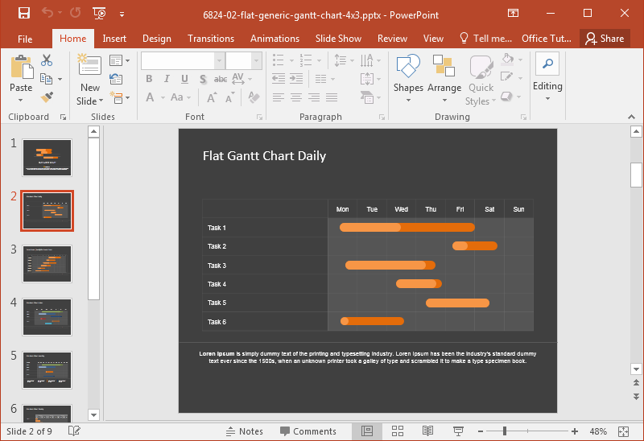This screenshot has width=644, height=441.
Task: Toggle the Notes pane
Action: (244, 431)
